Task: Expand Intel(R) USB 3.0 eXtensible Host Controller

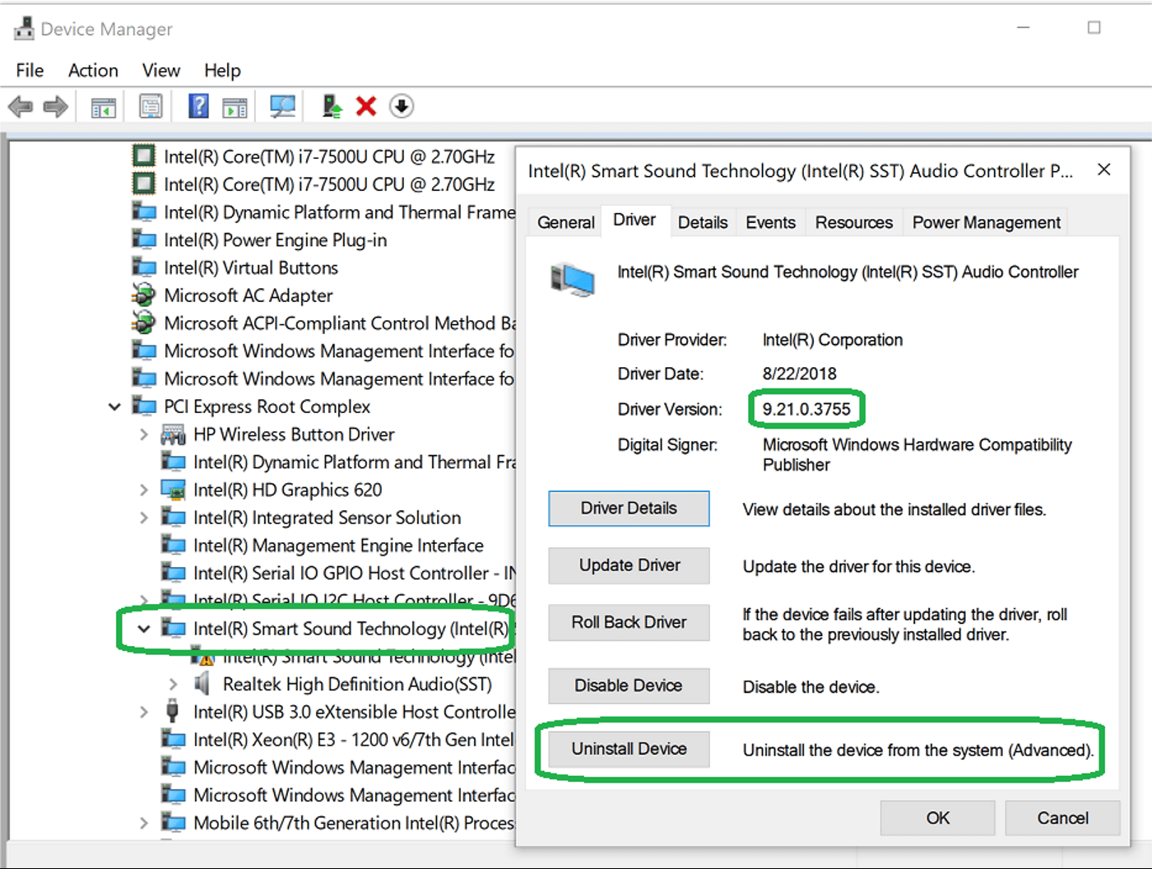Action: pyautogui.click(x=144, y=711)
